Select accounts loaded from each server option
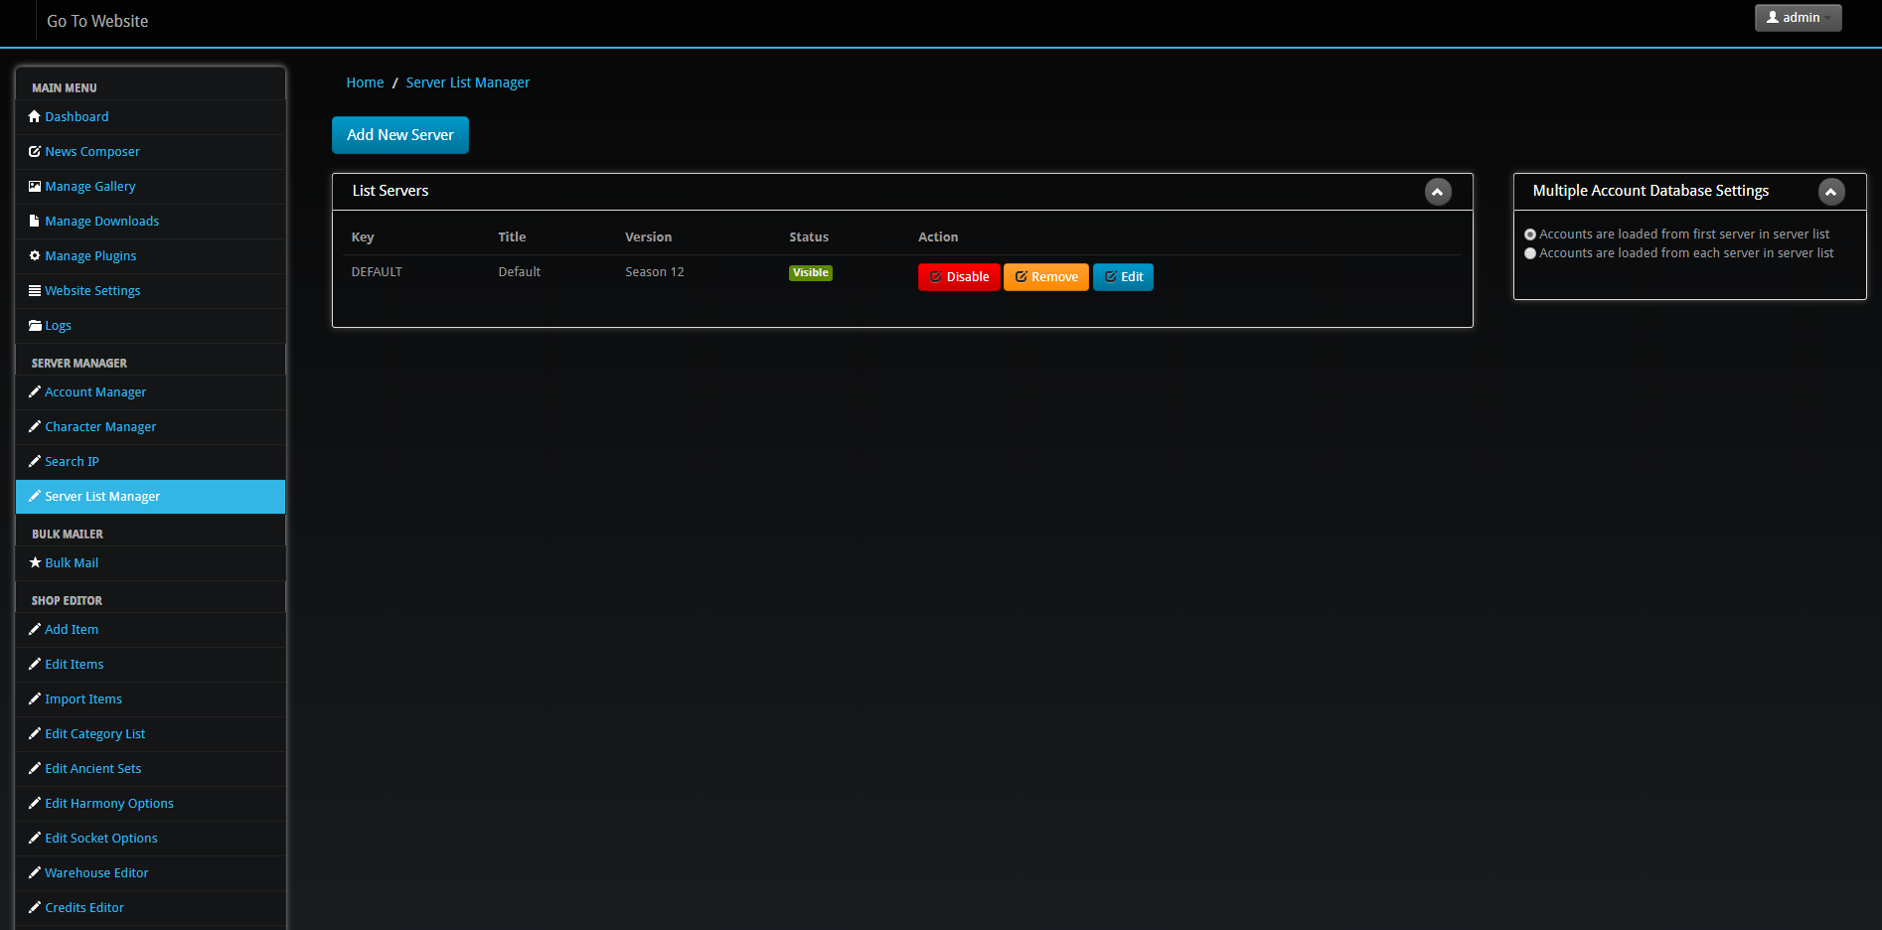Screen dimensions: 1882x930 1530,253
